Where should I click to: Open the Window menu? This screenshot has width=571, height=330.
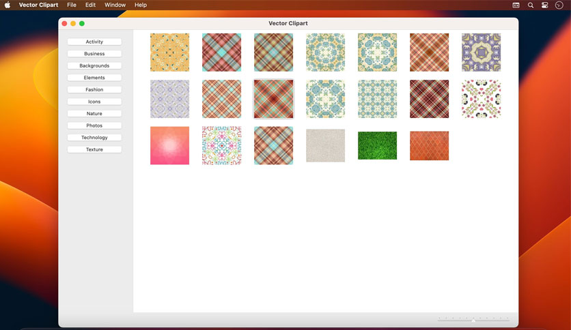(115, 5)
